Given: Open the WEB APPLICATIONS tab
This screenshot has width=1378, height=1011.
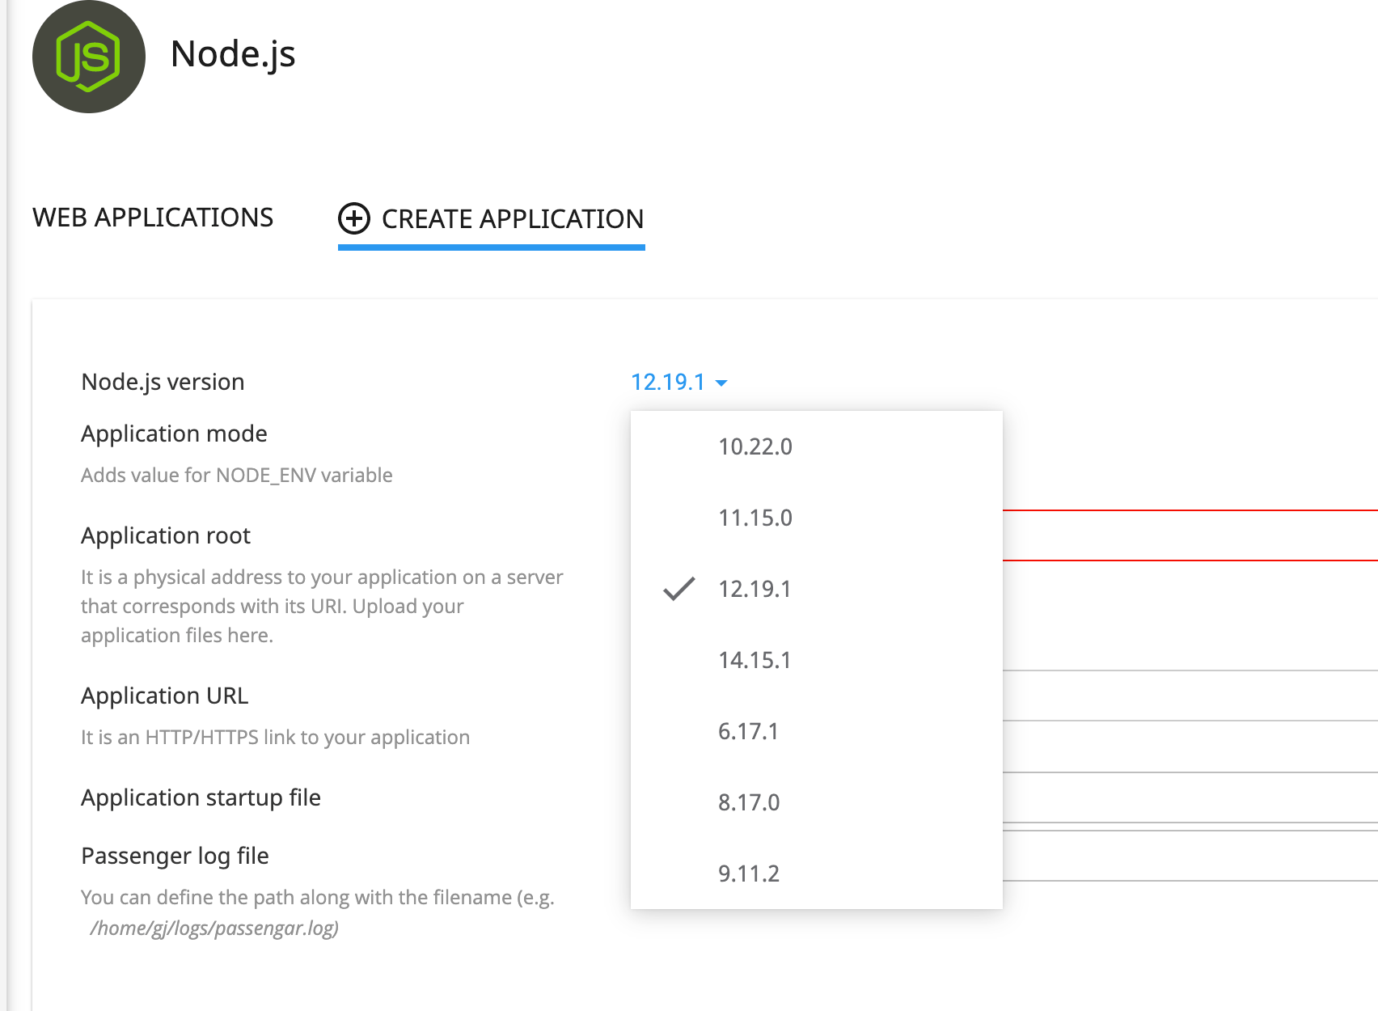Looking at the screenshot, I should coord(153,218).
